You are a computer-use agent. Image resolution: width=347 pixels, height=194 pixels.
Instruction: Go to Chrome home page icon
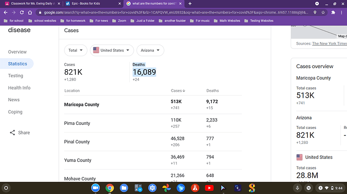pyautogui.click(x=30, y=13)
